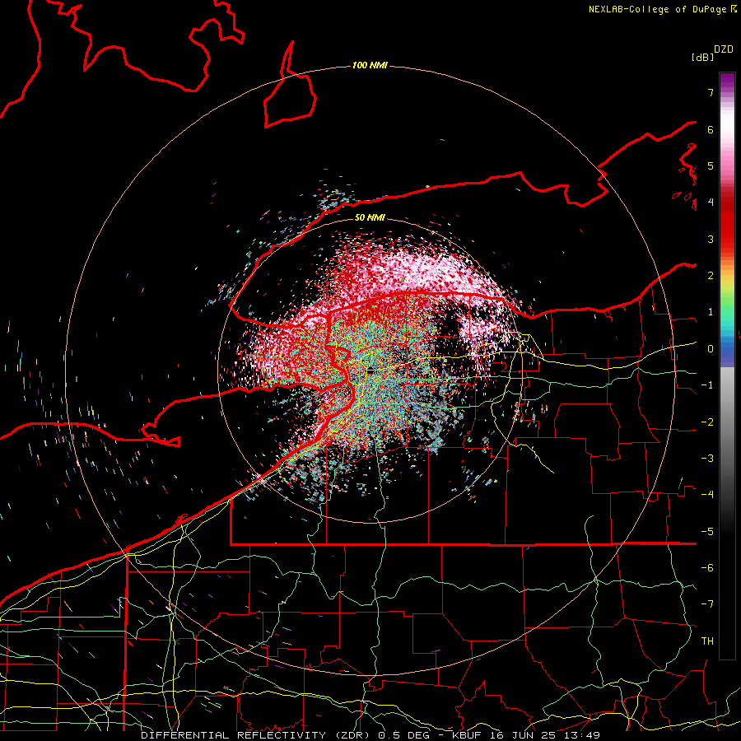Click the 4 dB tick on color scale

(x=711, y=203)
